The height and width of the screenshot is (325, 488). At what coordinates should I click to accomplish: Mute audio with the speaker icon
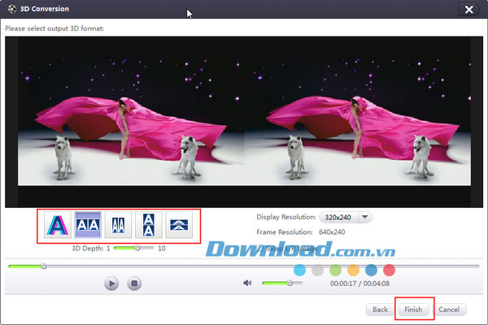tap(247, 283)
